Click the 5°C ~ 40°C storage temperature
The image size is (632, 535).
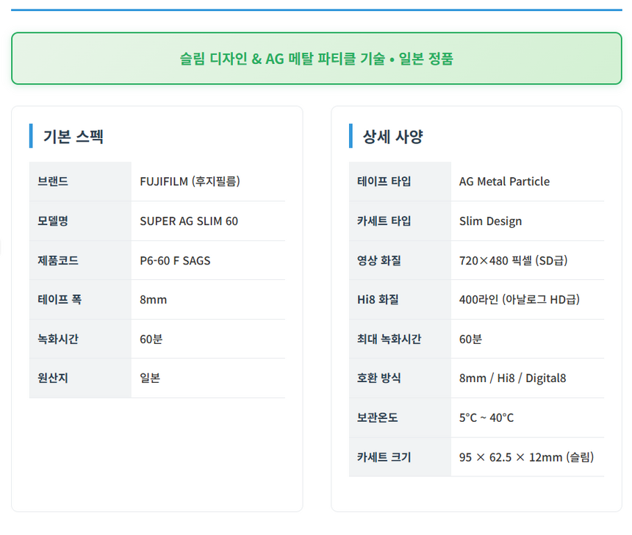[486, 417]
